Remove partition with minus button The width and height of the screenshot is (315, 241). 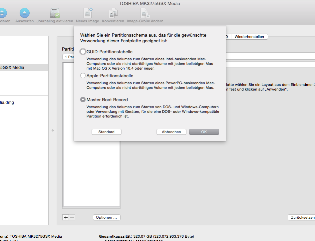tap(72, 217)
